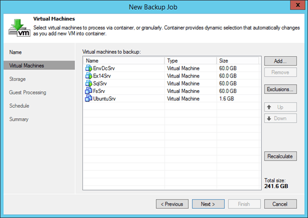Viewport: 308px width, 218px height.
Task: Go back with the Previous button
Action: (x=172, y=204)
